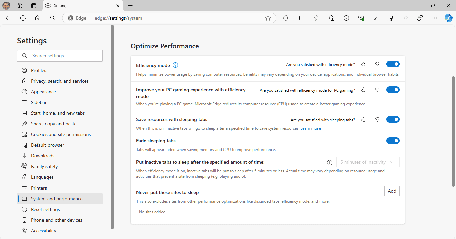Start Web capture screenshot tool
456x239 pixels.
[x=376, y=18]
